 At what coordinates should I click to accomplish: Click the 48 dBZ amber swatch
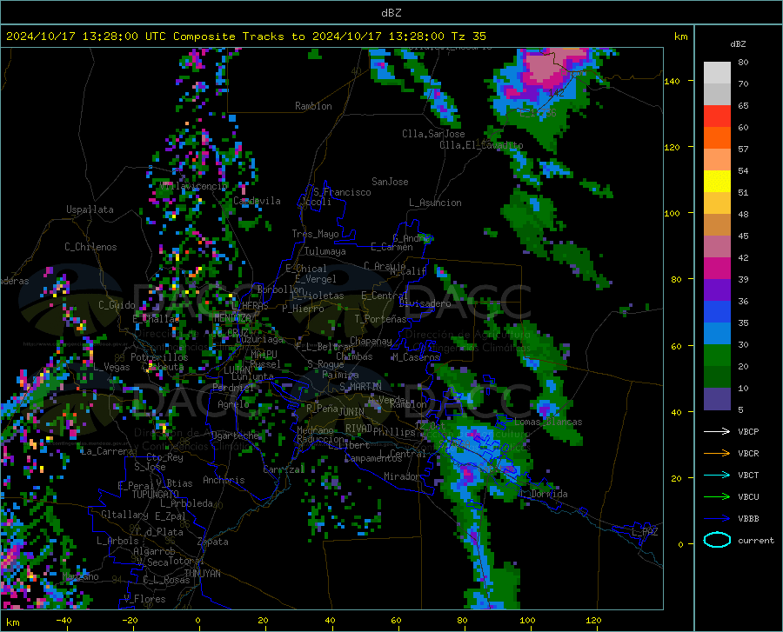(x=717, y=225)
